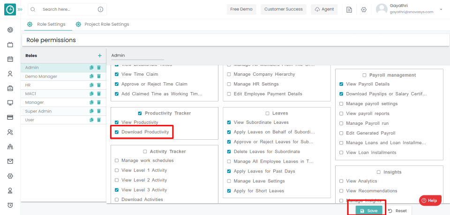Open the TV monitor sidebar icon

[x=10, y=44]
